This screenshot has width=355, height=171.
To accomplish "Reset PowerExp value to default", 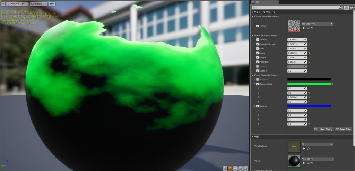I will coord(309,62).
